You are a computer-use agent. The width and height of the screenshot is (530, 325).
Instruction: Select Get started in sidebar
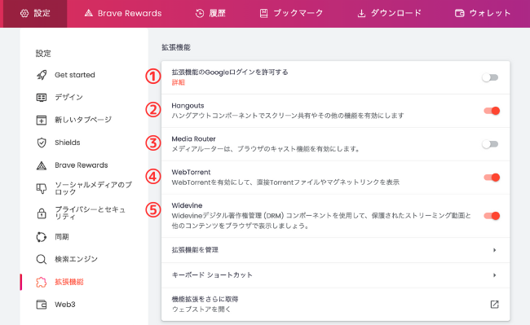pos(75,75)
